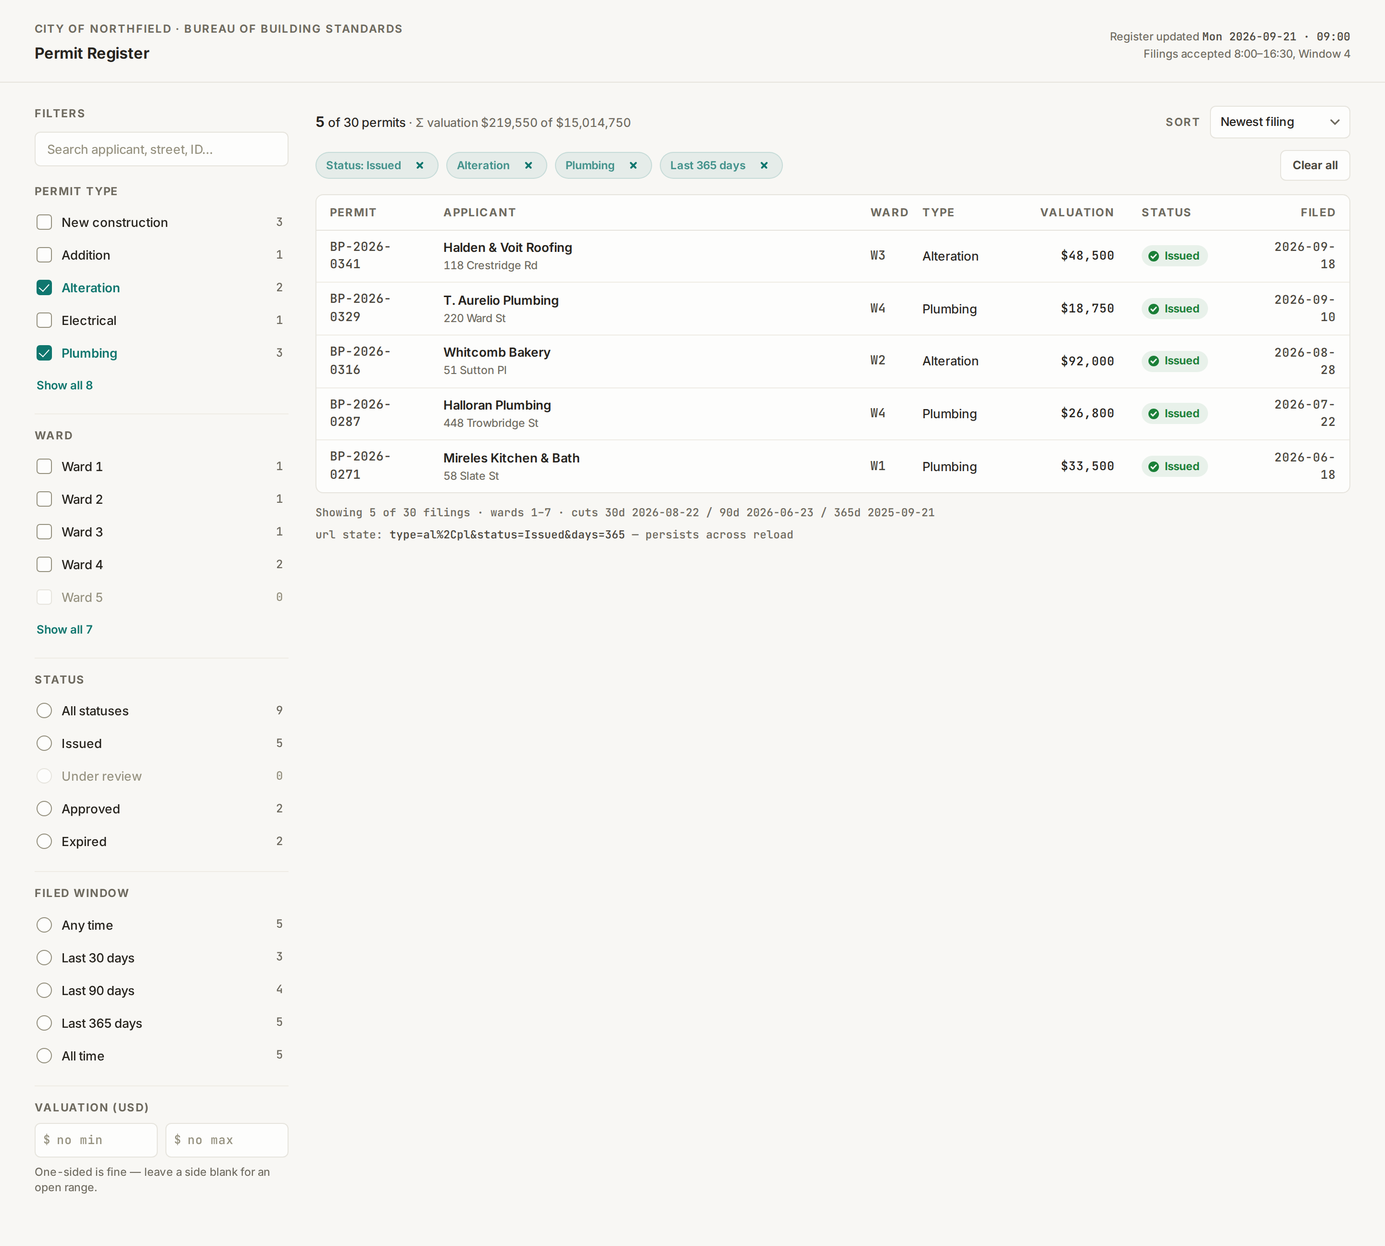Select the Last 90 days filed window
The image size is (1385, 1246).
pos(45,991)
